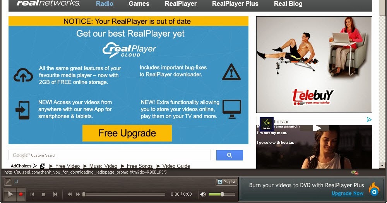Screen dimensions: 387x203
Task: Click the blue AdChoices triangle on hotstar ad
Action: [x=369, y=120]
